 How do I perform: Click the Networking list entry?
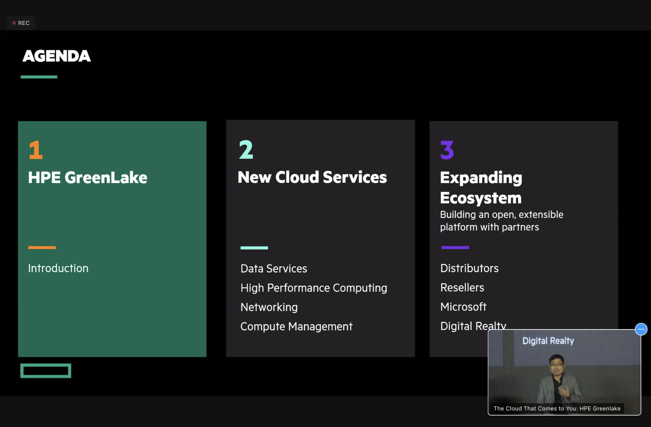[269, 307]
